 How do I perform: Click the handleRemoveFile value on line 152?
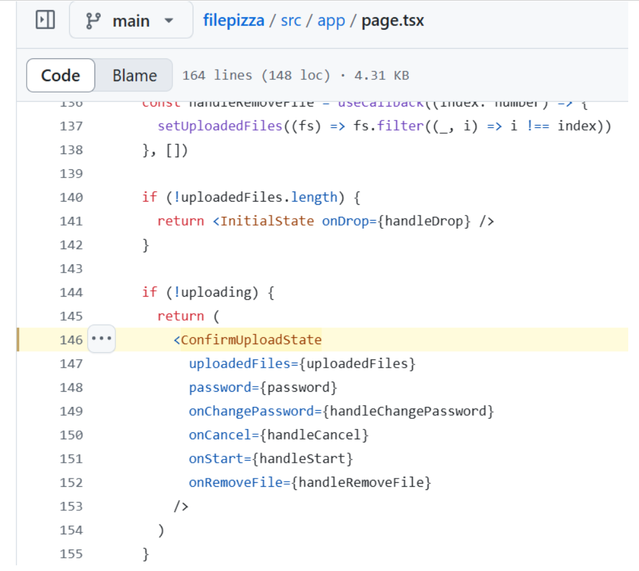tap(361, 483)
